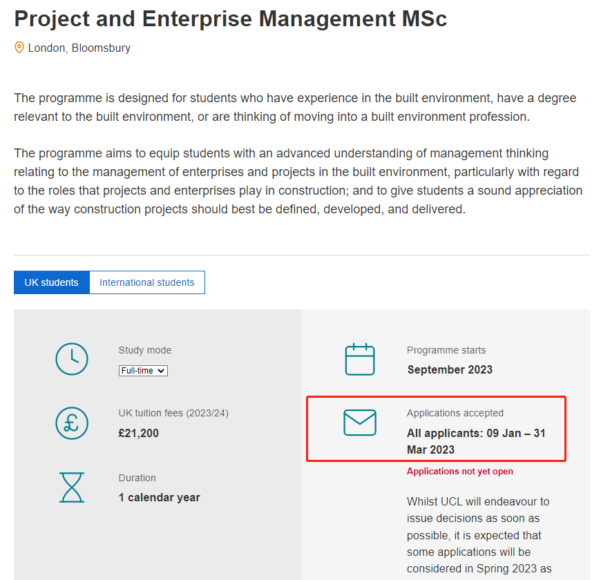Click the Project and Enterprise Management MSc heading
Viewport: 601px width, 580px height.
coord(231,19)
